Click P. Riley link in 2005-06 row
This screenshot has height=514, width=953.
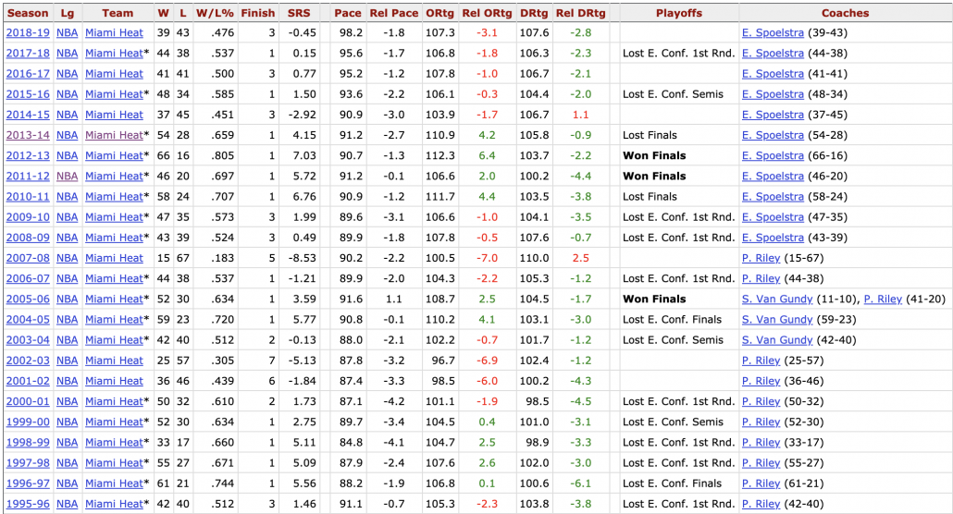[883, 299]
